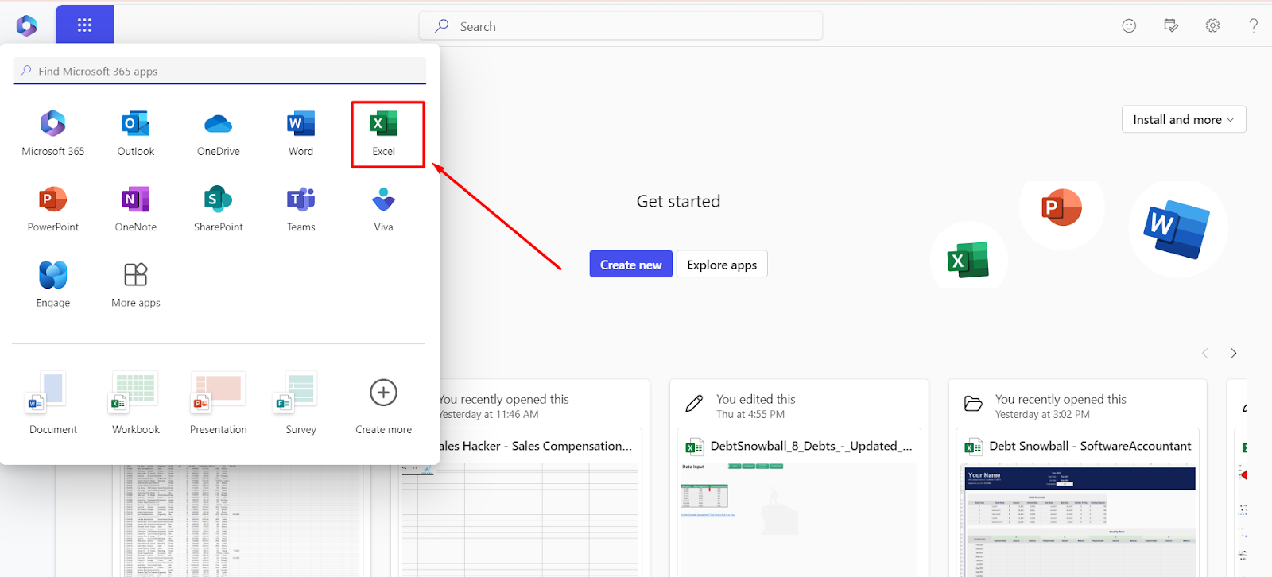Open PowerPoint from the app launcher

[53, 209]
